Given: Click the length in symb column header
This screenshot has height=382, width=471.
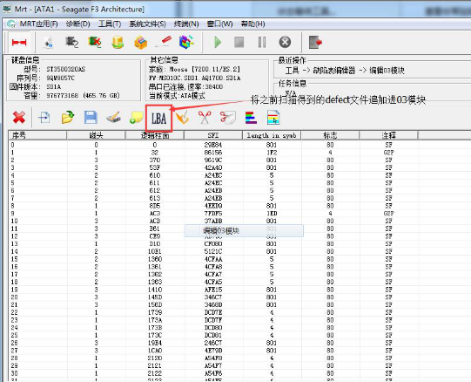Looking at the screenshot, I should click(272, 135).
